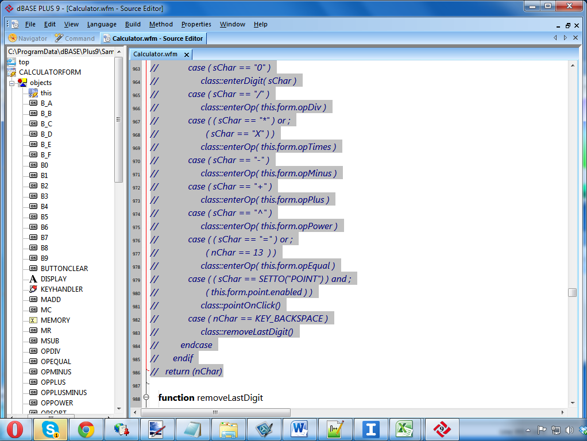587x441 pixels.
Task: Select the Calculator.wfm - Source Editor tab
Action: [153, 38]
